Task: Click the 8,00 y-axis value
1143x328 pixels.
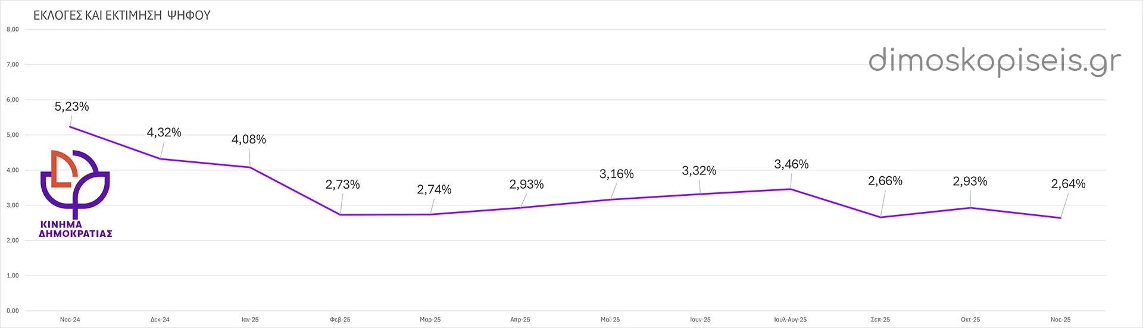Action: 13,29
